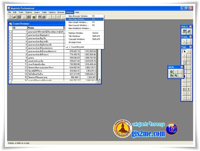Tick the selection box for row ID 13
This screenshot has width=200, height=151.
[x=10, y=70]
